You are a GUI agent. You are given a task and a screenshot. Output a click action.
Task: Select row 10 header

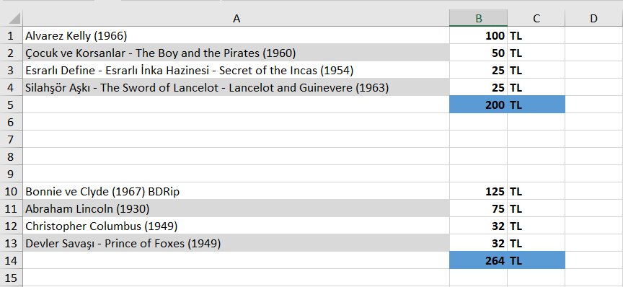tap(11, 192)
